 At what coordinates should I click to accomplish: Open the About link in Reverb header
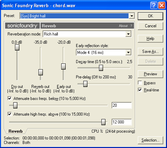(x=123, y=26)
